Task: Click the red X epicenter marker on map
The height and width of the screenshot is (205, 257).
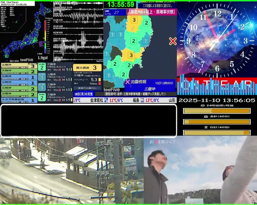Action: pos(173,41)
